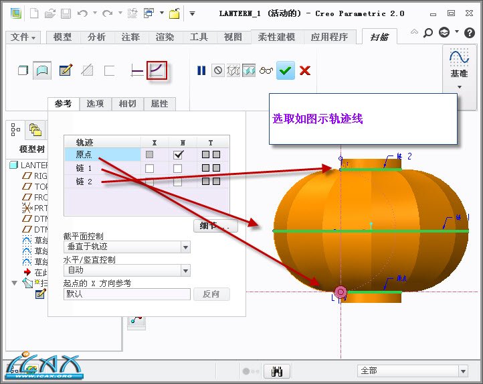Choose the variable section sweep icon
This screenshot has width=483, height=384.
point(157,70)
